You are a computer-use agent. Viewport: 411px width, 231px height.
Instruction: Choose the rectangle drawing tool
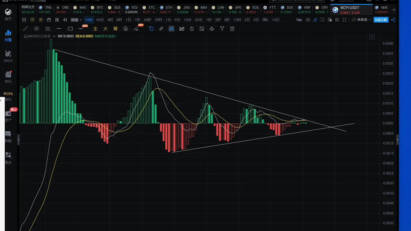pos(70,29)
